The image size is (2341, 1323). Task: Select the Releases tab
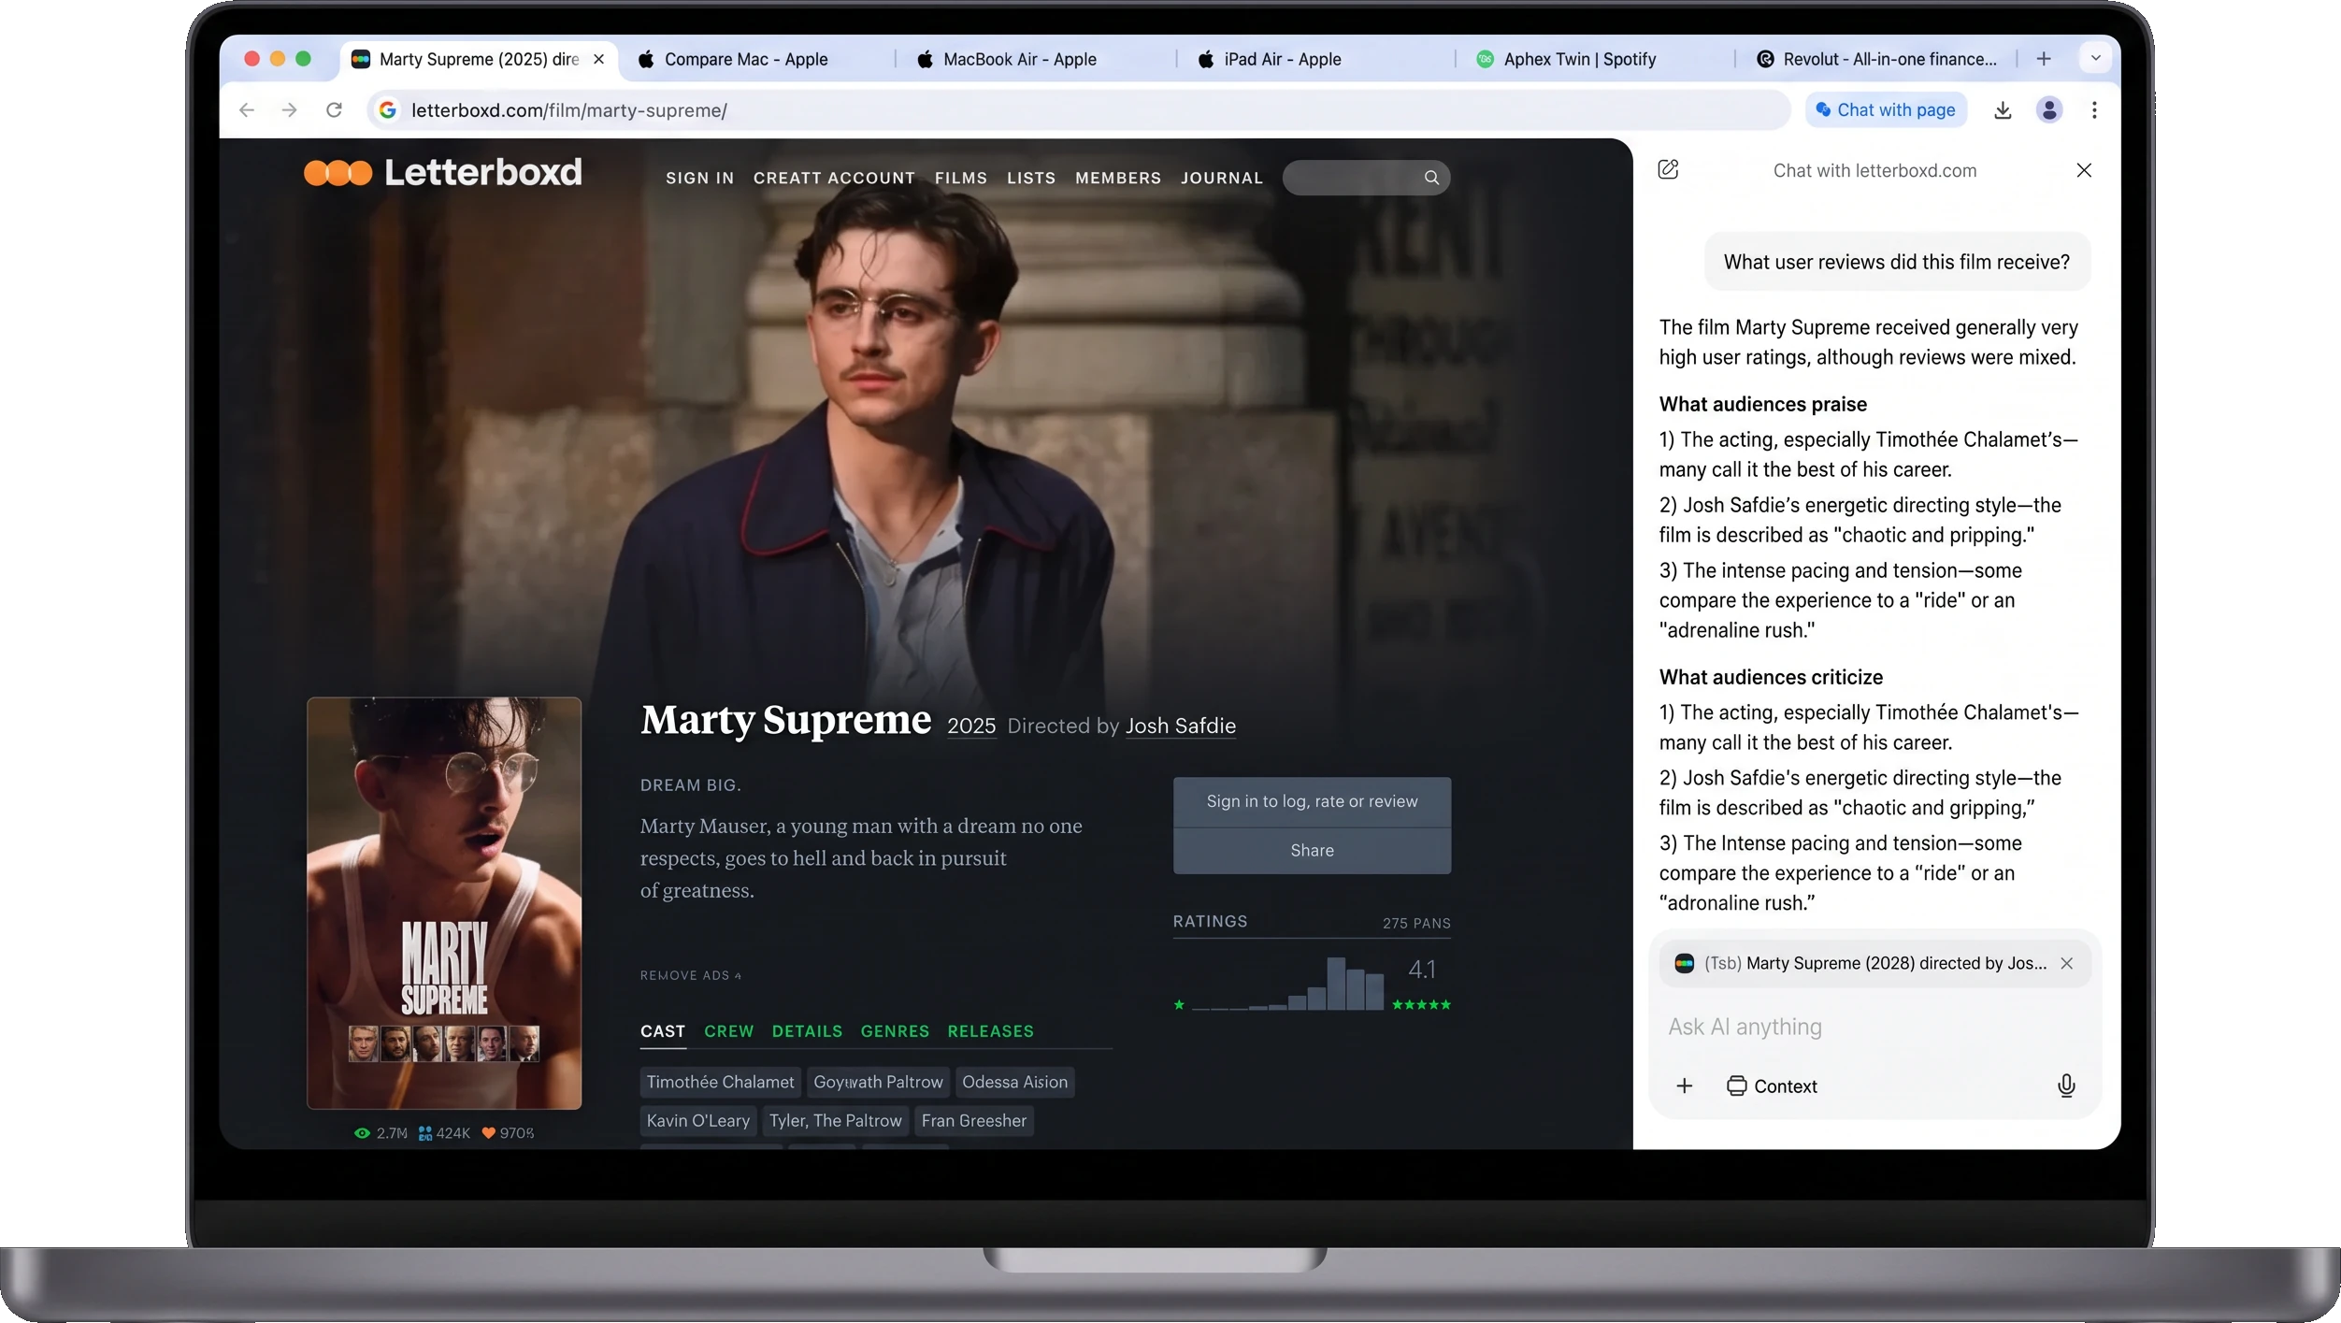[990, 1031]
